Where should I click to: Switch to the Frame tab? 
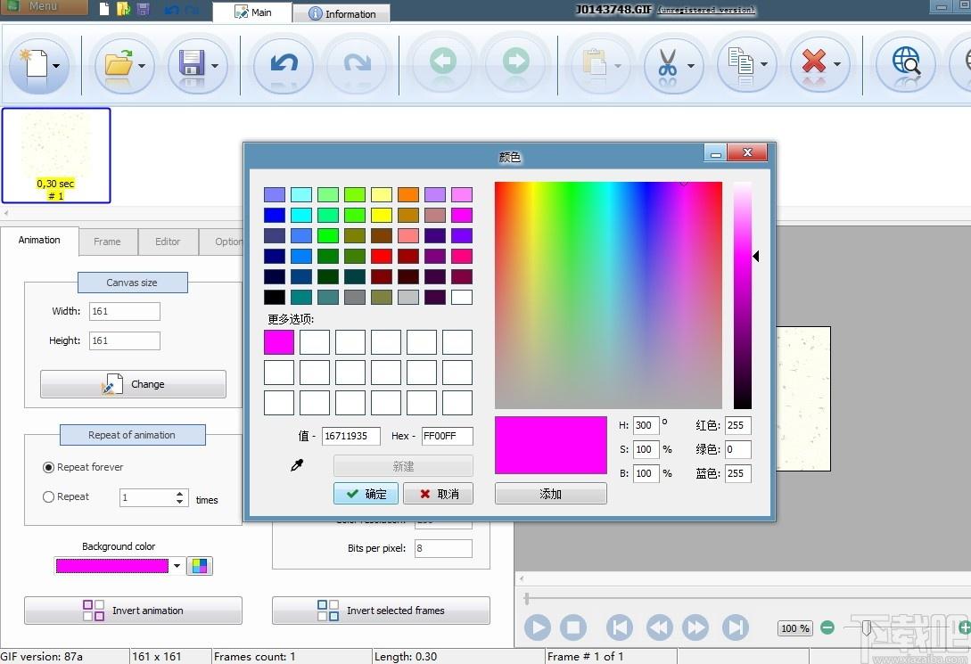click(x=107, y=242)
